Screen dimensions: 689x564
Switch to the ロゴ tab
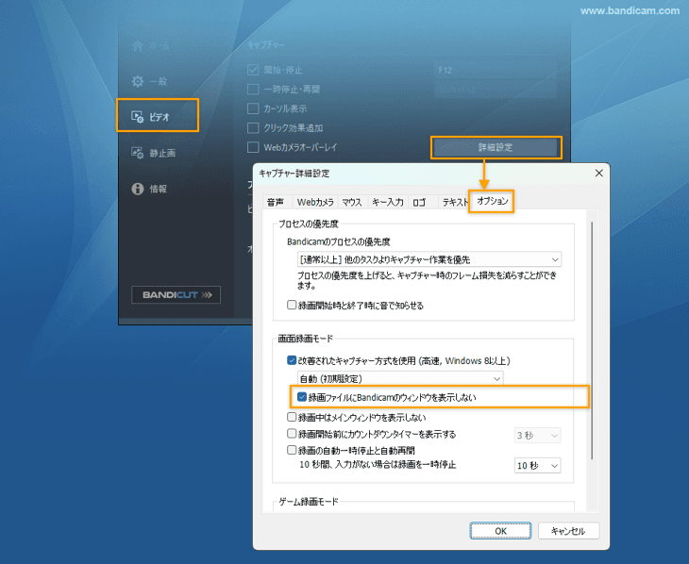pos(420,202)
